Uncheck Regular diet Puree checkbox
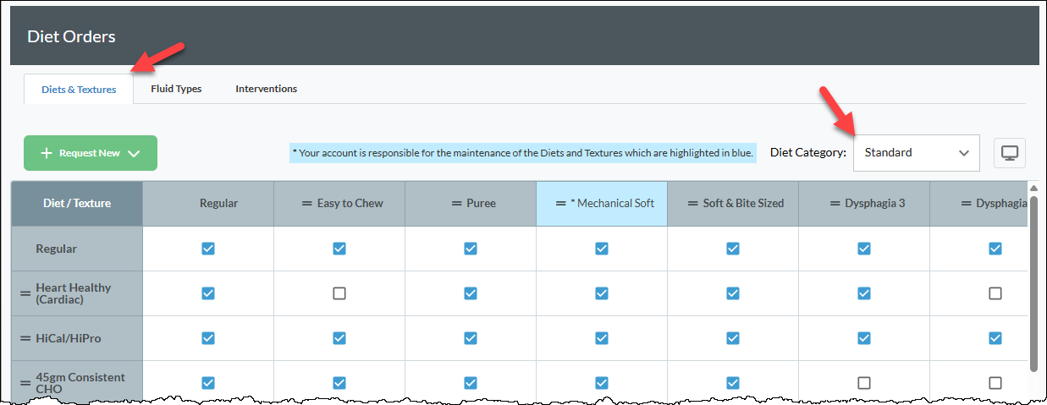The image size is (1047, 405). click(x=471, y=249)
